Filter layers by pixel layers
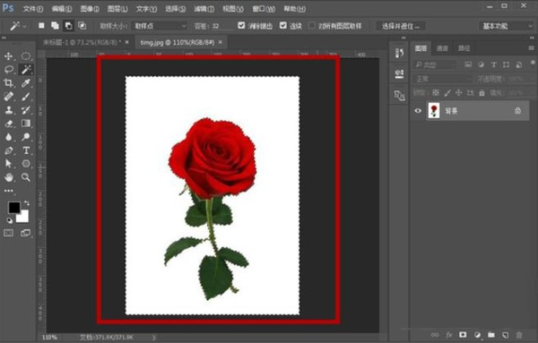 click(x=468, y=64)
